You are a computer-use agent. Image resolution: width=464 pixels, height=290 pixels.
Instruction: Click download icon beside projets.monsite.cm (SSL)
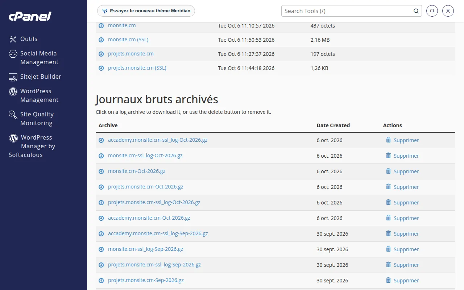[101, 68]
